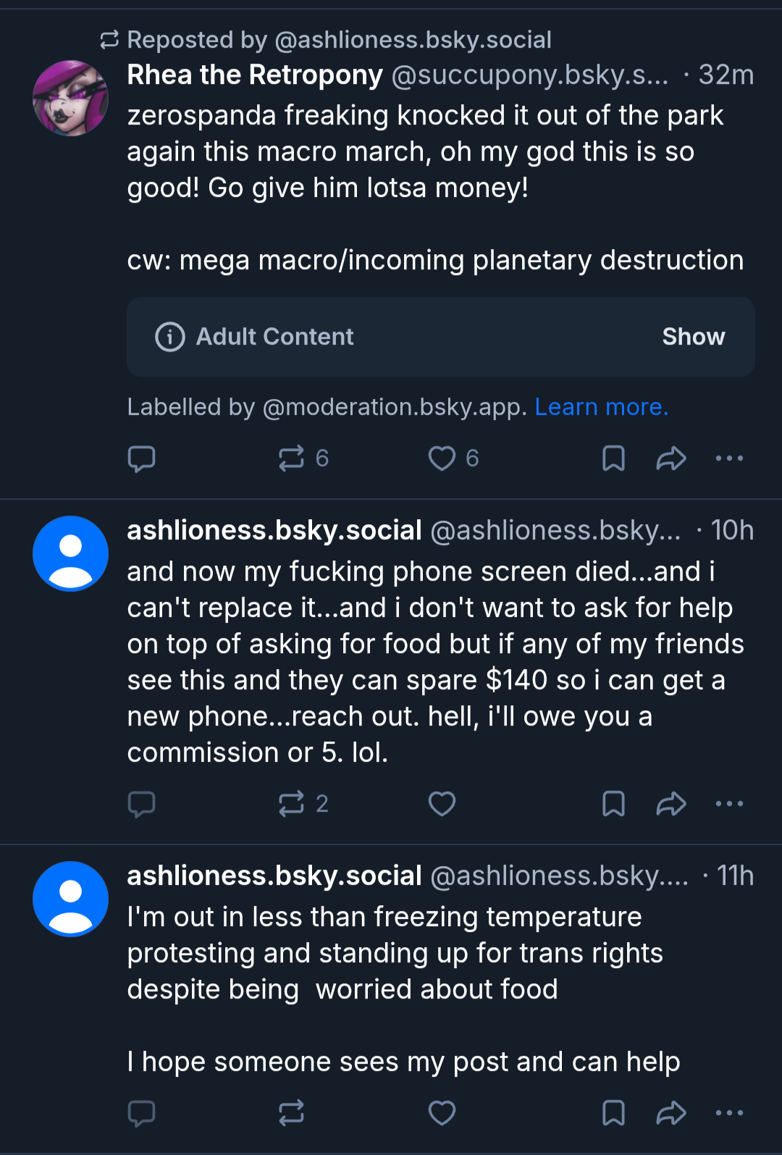Repost the zerospanda macro march post
782x1155 pixels.
point(303,458)
